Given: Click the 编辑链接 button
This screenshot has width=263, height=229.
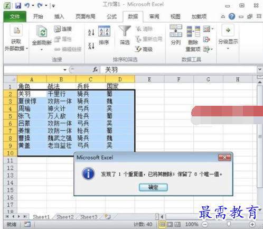Looking at the screenshot, I should [68, 49].
